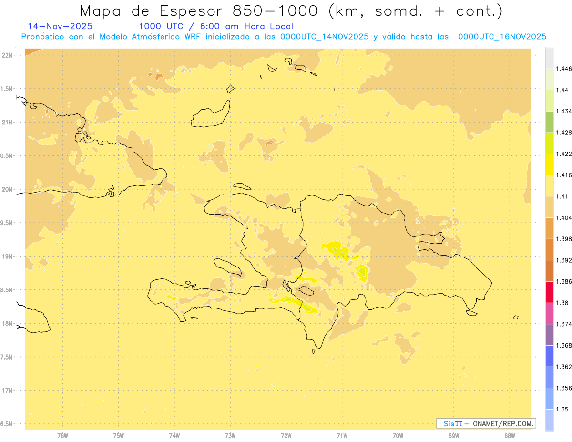Click the 74W longitude axis label
This screenshot has width=572, height=442.
coord(174,436)
